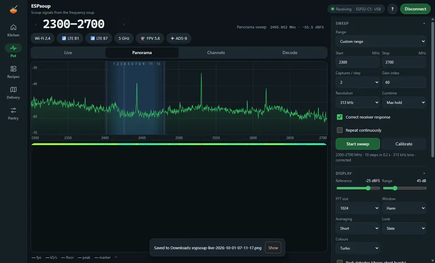Adjust the Reference dBFS slider
The height and width of the screenshot is (263, 435).
tap(358, 188)
